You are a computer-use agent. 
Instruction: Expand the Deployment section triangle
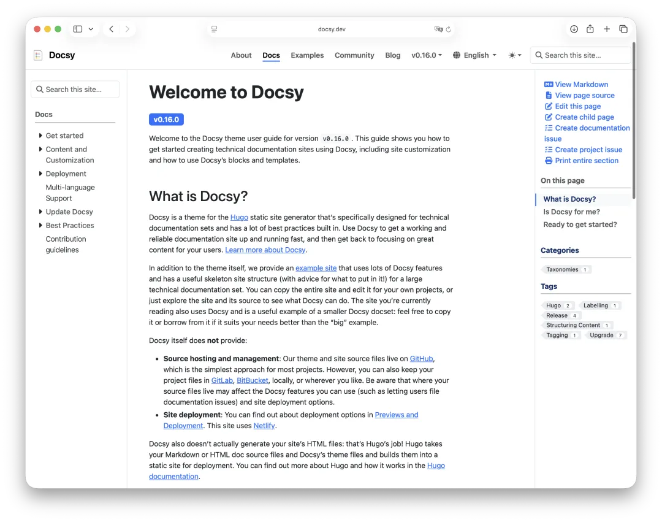pyautogui.click(x=40, y=174)
